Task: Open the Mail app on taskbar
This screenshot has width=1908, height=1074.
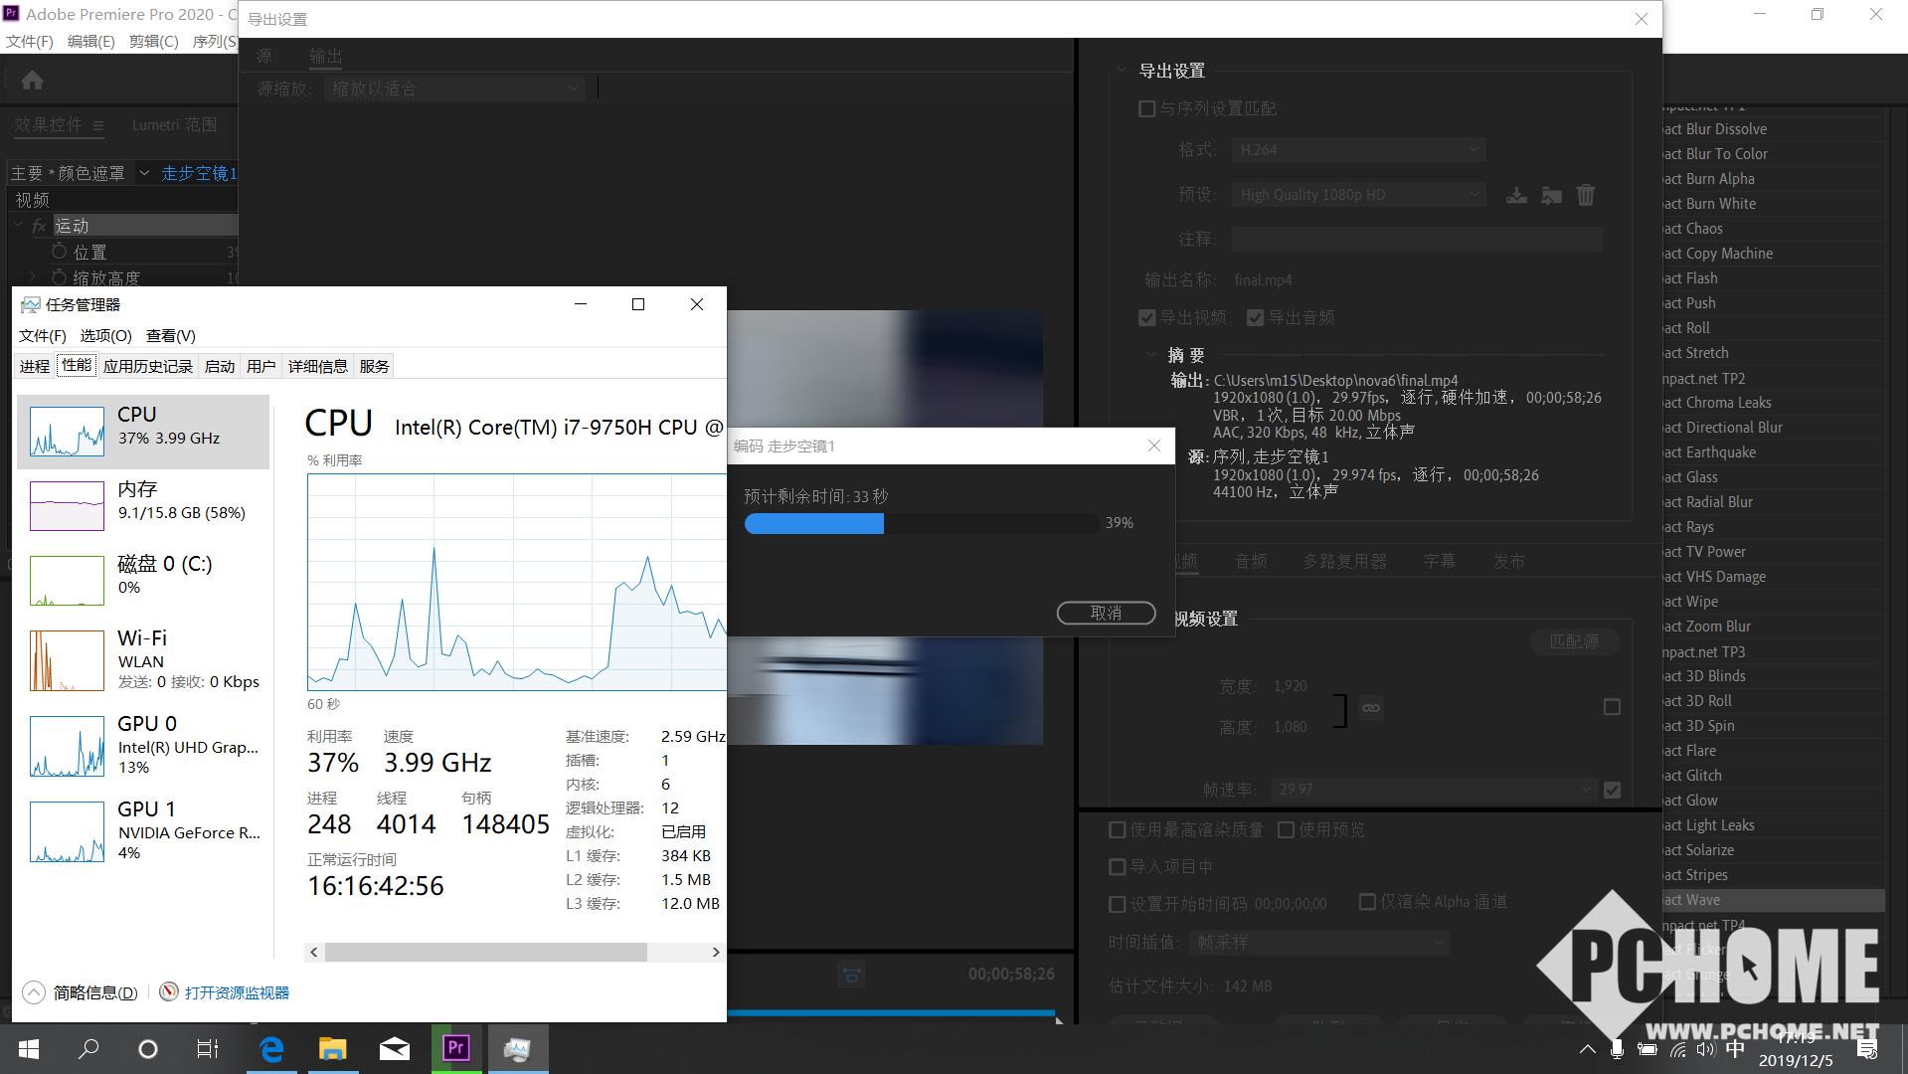Action: (395, 1048)
